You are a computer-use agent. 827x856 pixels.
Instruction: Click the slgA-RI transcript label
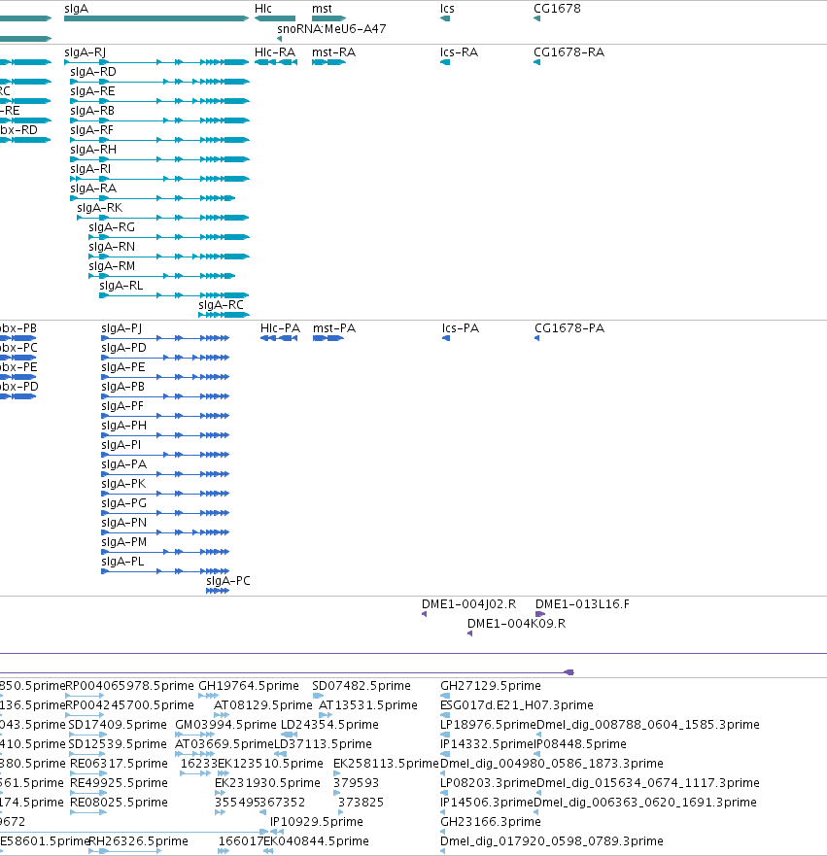pyautogui.click(x=90, y=169)
